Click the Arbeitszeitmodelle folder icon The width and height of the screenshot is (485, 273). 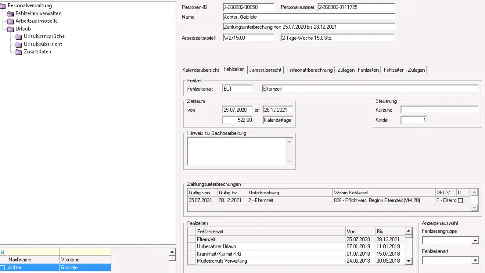[x=11, y=21]
